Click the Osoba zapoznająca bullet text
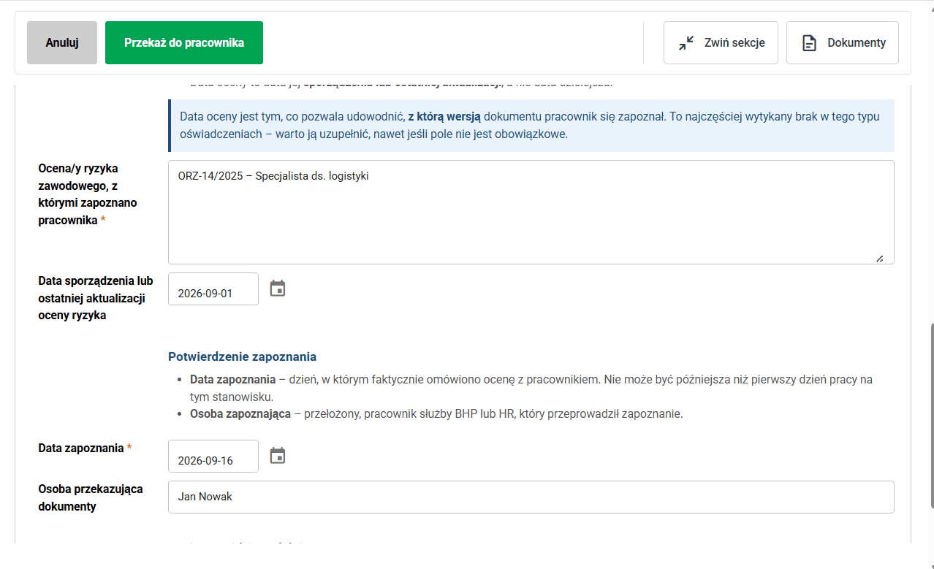934x569 pixels. (436, 414)
